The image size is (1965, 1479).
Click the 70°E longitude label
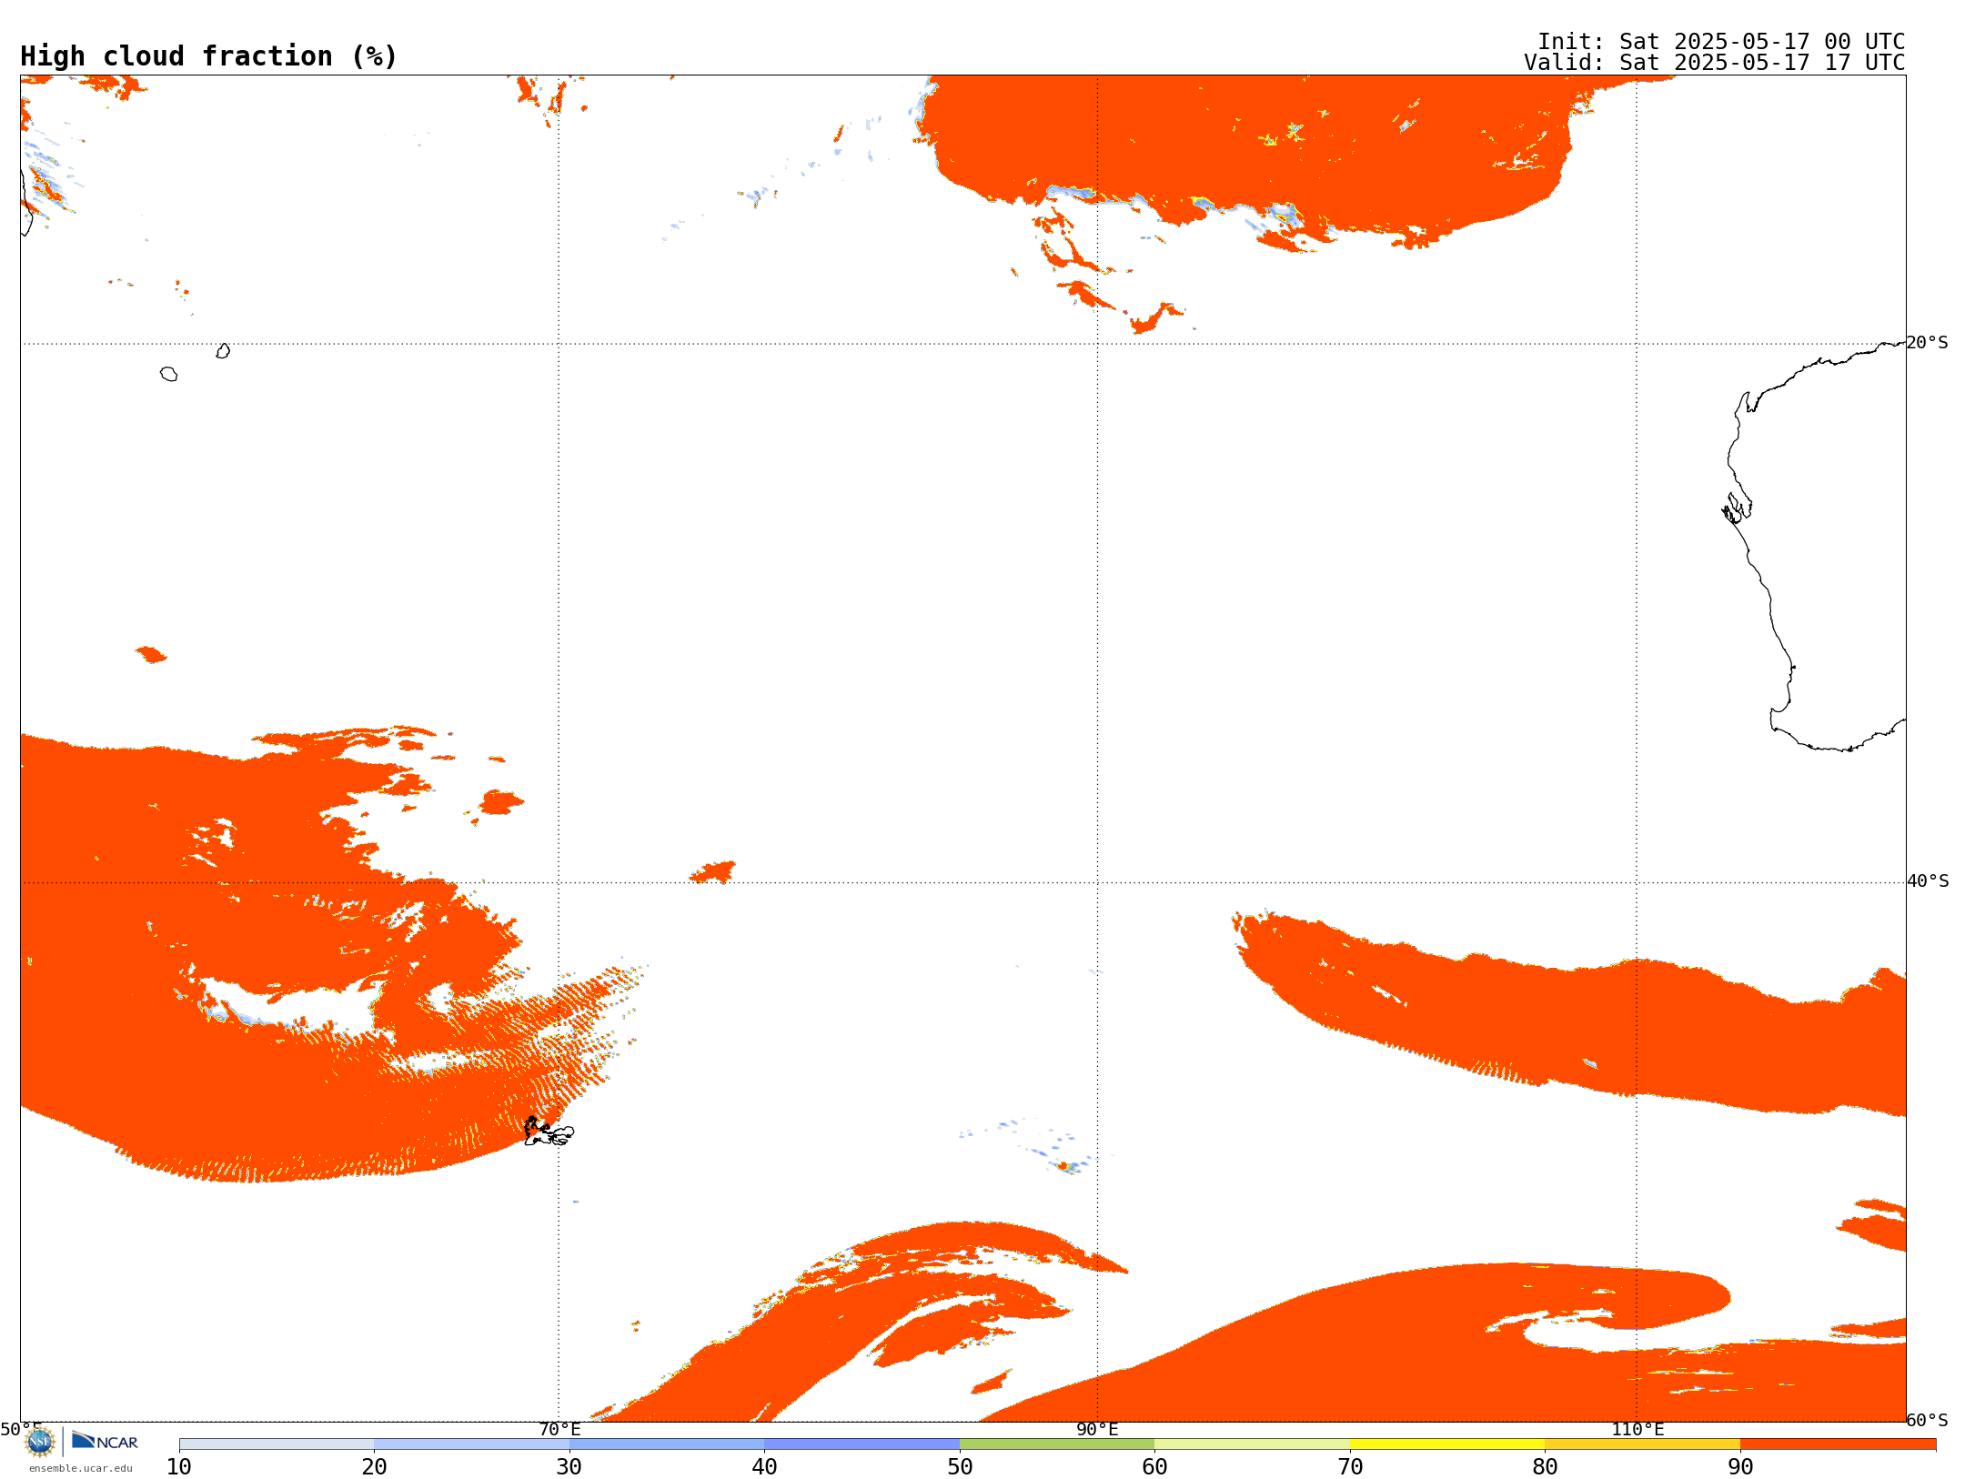(x=559, y=1430)
